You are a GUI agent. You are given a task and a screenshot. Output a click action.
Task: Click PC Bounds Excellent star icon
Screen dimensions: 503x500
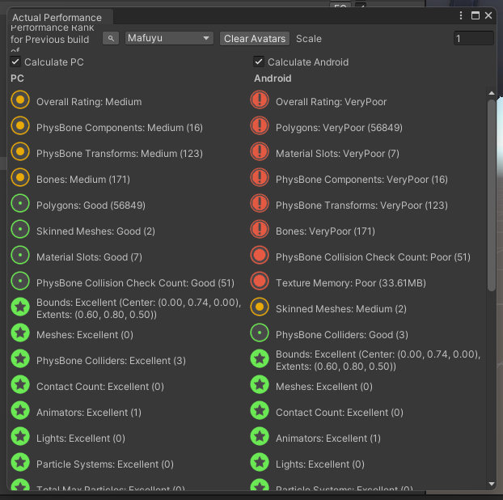pos(20,307)
